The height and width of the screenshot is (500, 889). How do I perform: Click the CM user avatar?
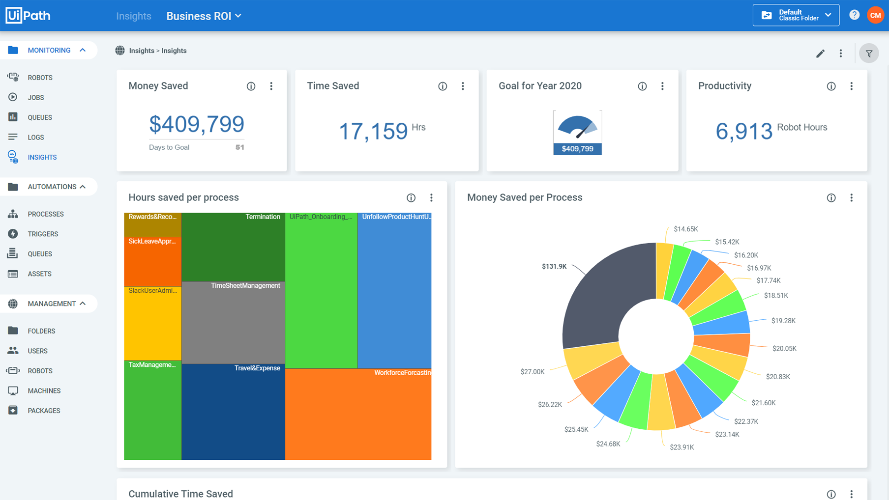pyautogui.click(x=875, y=15)
